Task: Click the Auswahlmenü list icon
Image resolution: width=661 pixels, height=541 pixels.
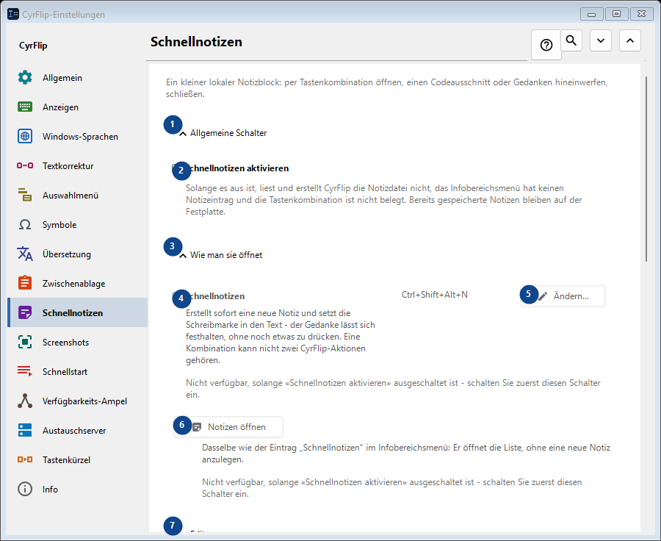Action: (x=25, y=195)
